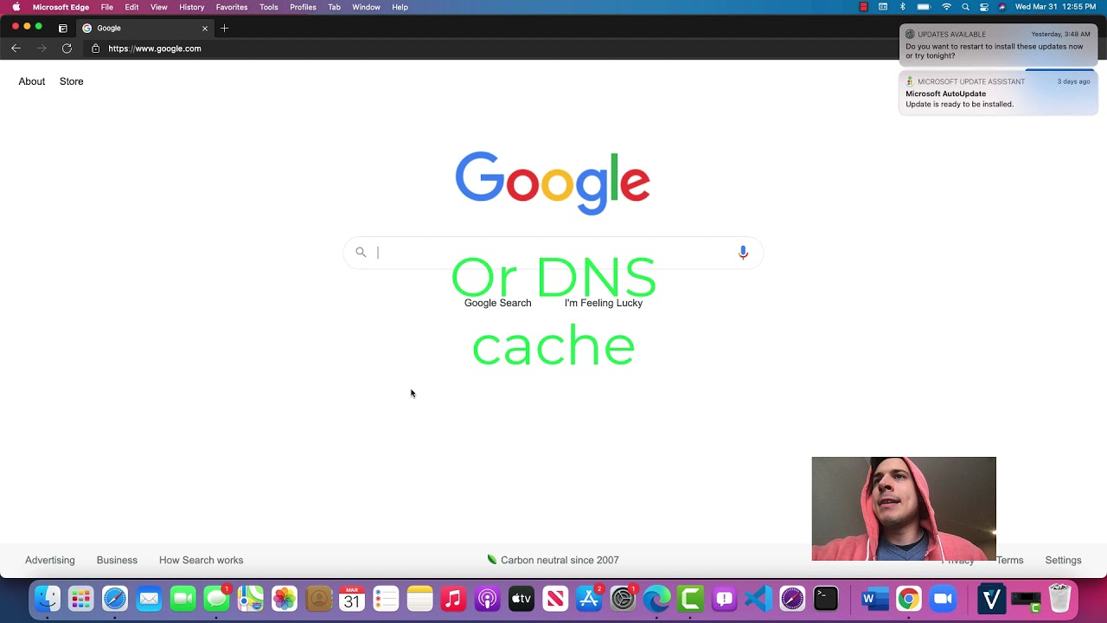Open the Advertising footer link
1107x623 pixels.
[50, 560]
